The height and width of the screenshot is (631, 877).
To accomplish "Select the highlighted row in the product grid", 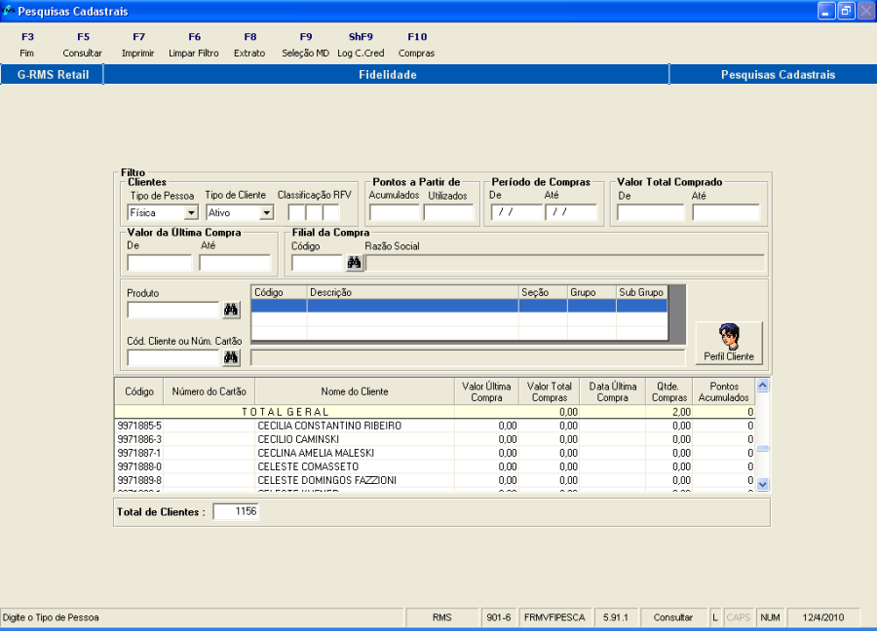I will (459, 306).
